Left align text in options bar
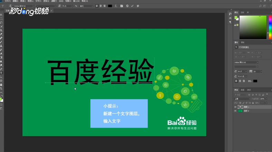 click(x=97, y=6)
